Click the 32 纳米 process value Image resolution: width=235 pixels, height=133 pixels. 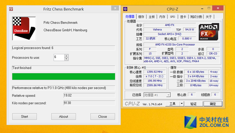coord(151,38)
